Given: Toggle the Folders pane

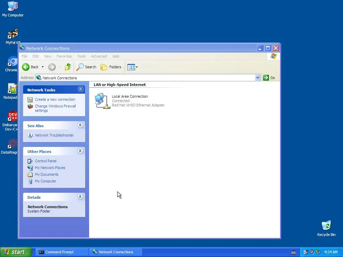Looking at the screenshot, I should (x=111, y=67).
